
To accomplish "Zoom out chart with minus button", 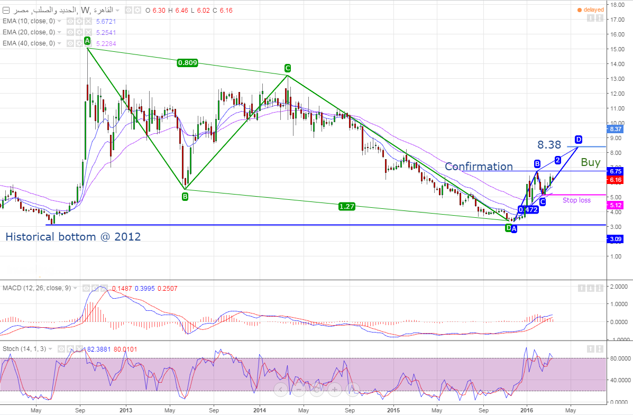I will pos(299,390).
